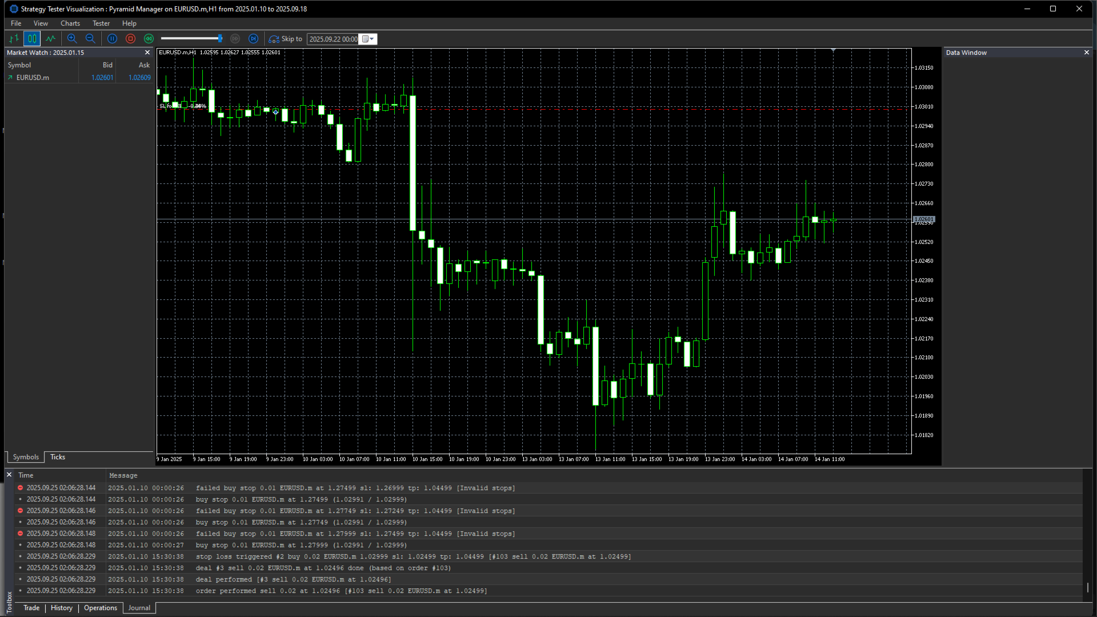Stop the testing with red button
The width and height of the screenshot is (1097, 617).
pos(130,39)
